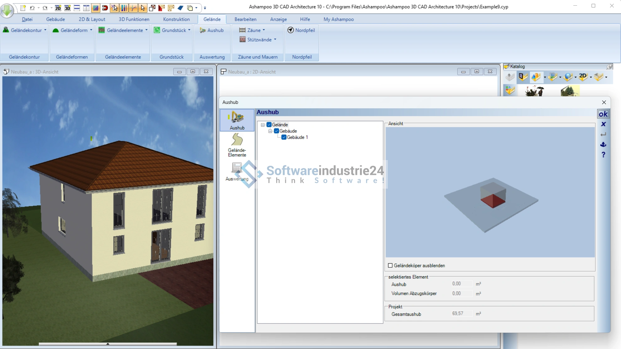Screen dimensions: 621x349
Task: Expand the Stützwände dropdown
Action: 275,40
